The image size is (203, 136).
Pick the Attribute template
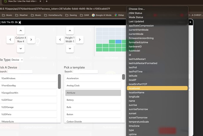click(x=93, y=93)
